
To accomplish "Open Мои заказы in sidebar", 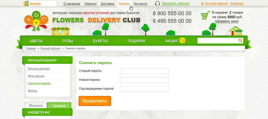I will pyautogui.click(x=36, y=76).
